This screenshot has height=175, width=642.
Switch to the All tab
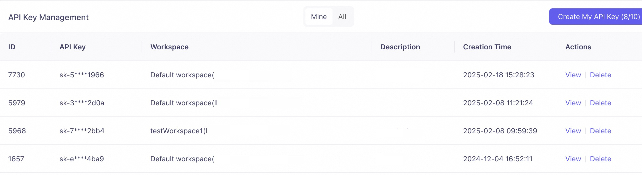(342, 17)
